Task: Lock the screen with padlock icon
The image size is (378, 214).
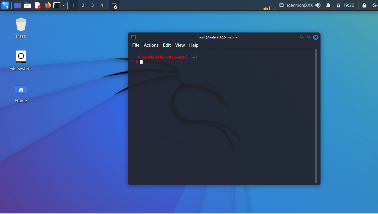Action: tap(364, 5)
